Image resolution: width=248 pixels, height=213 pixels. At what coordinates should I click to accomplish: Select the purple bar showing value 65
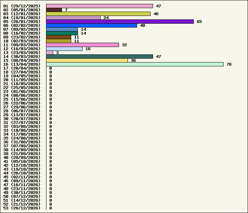(x=120, y=22)
